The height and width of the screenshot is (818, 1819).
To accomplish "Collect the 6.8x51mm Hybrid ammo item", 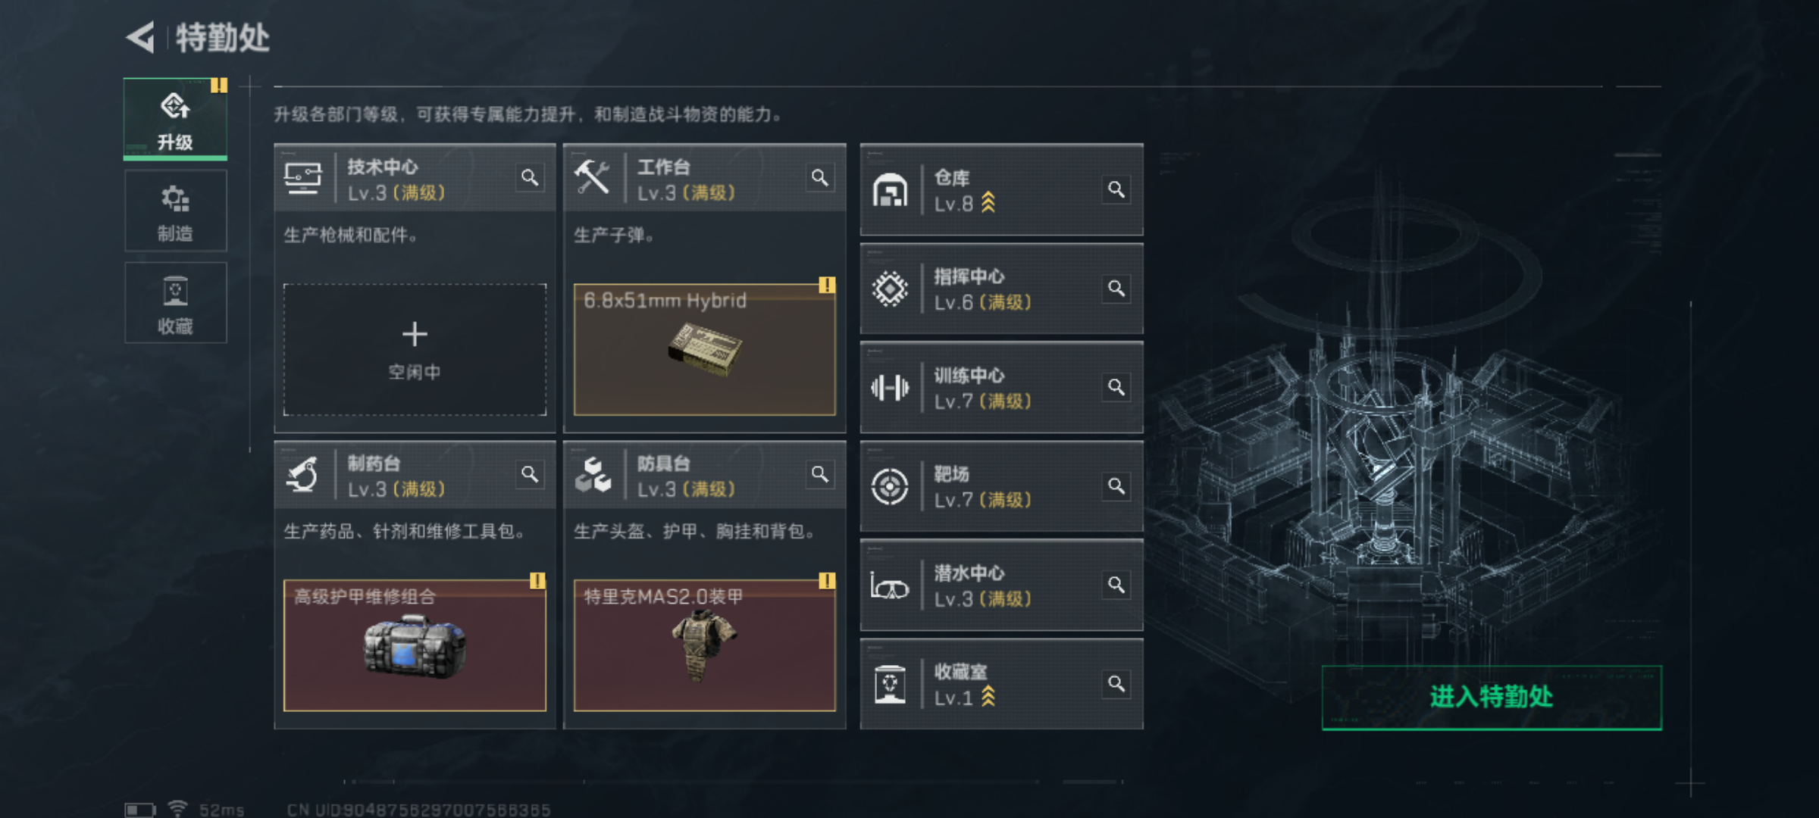I will coord(705,349).
